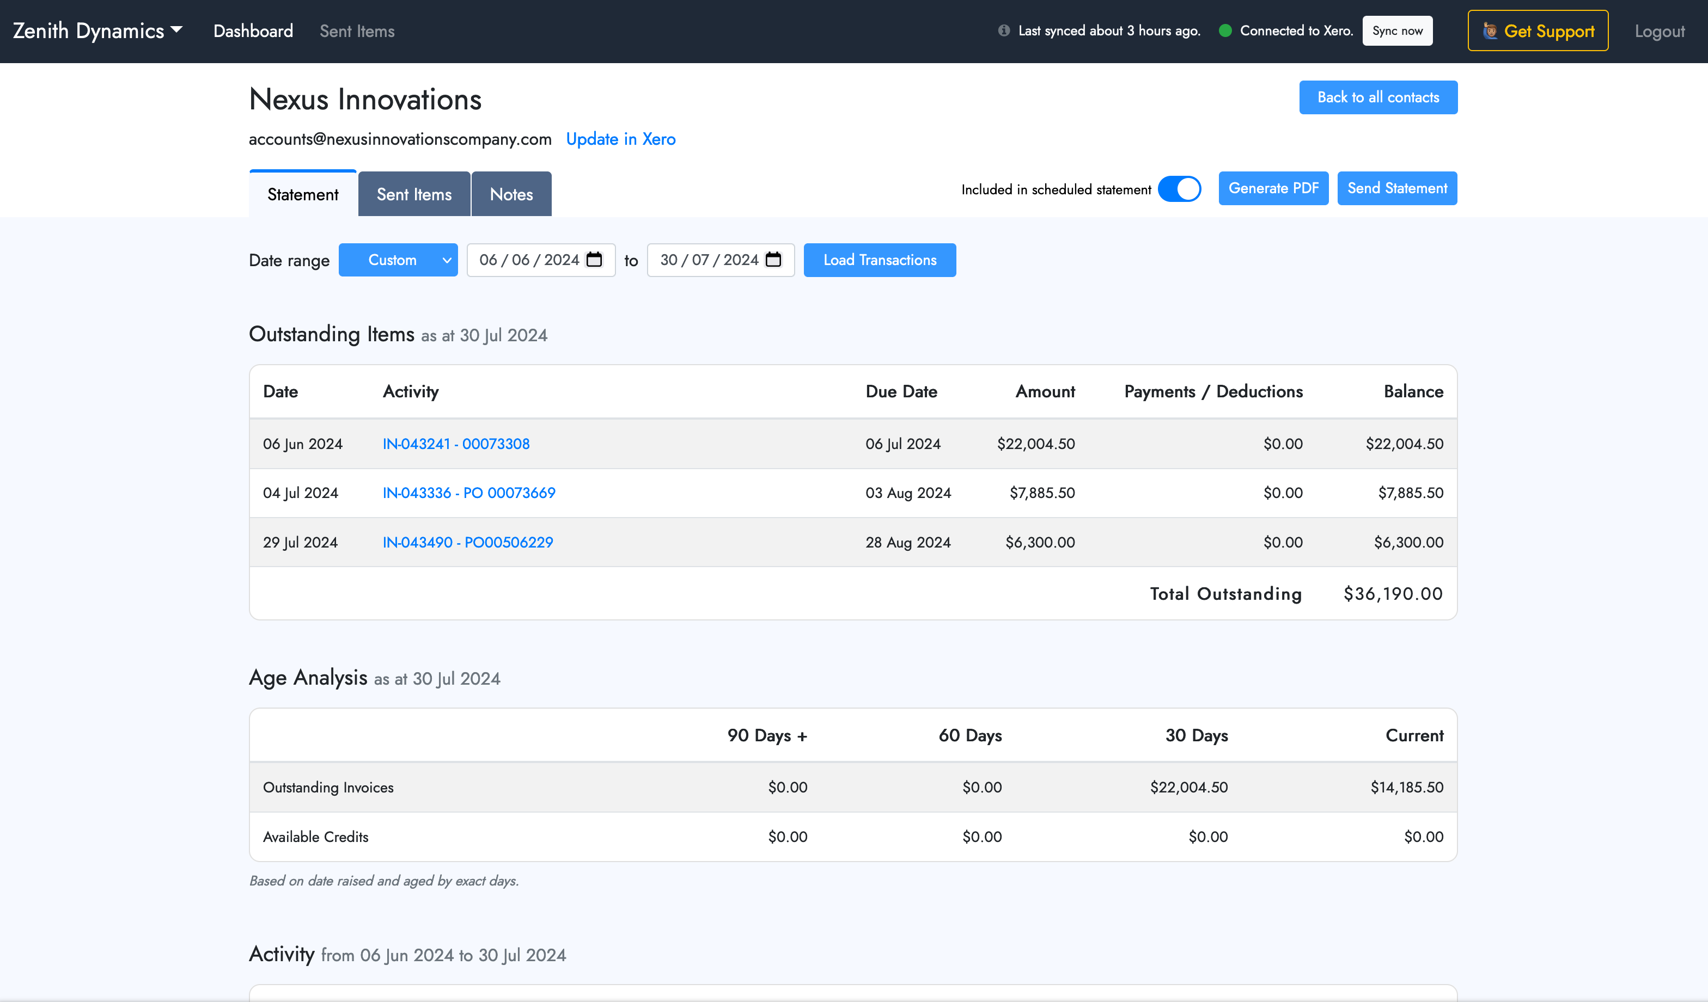Viewport: 1708px width, 1002px height.
Task: Click the Available Credits row label
Action: click(x=316, y=837)
